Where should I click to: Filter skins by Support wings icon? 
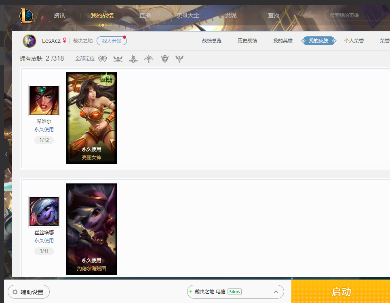tap(179, 59)
